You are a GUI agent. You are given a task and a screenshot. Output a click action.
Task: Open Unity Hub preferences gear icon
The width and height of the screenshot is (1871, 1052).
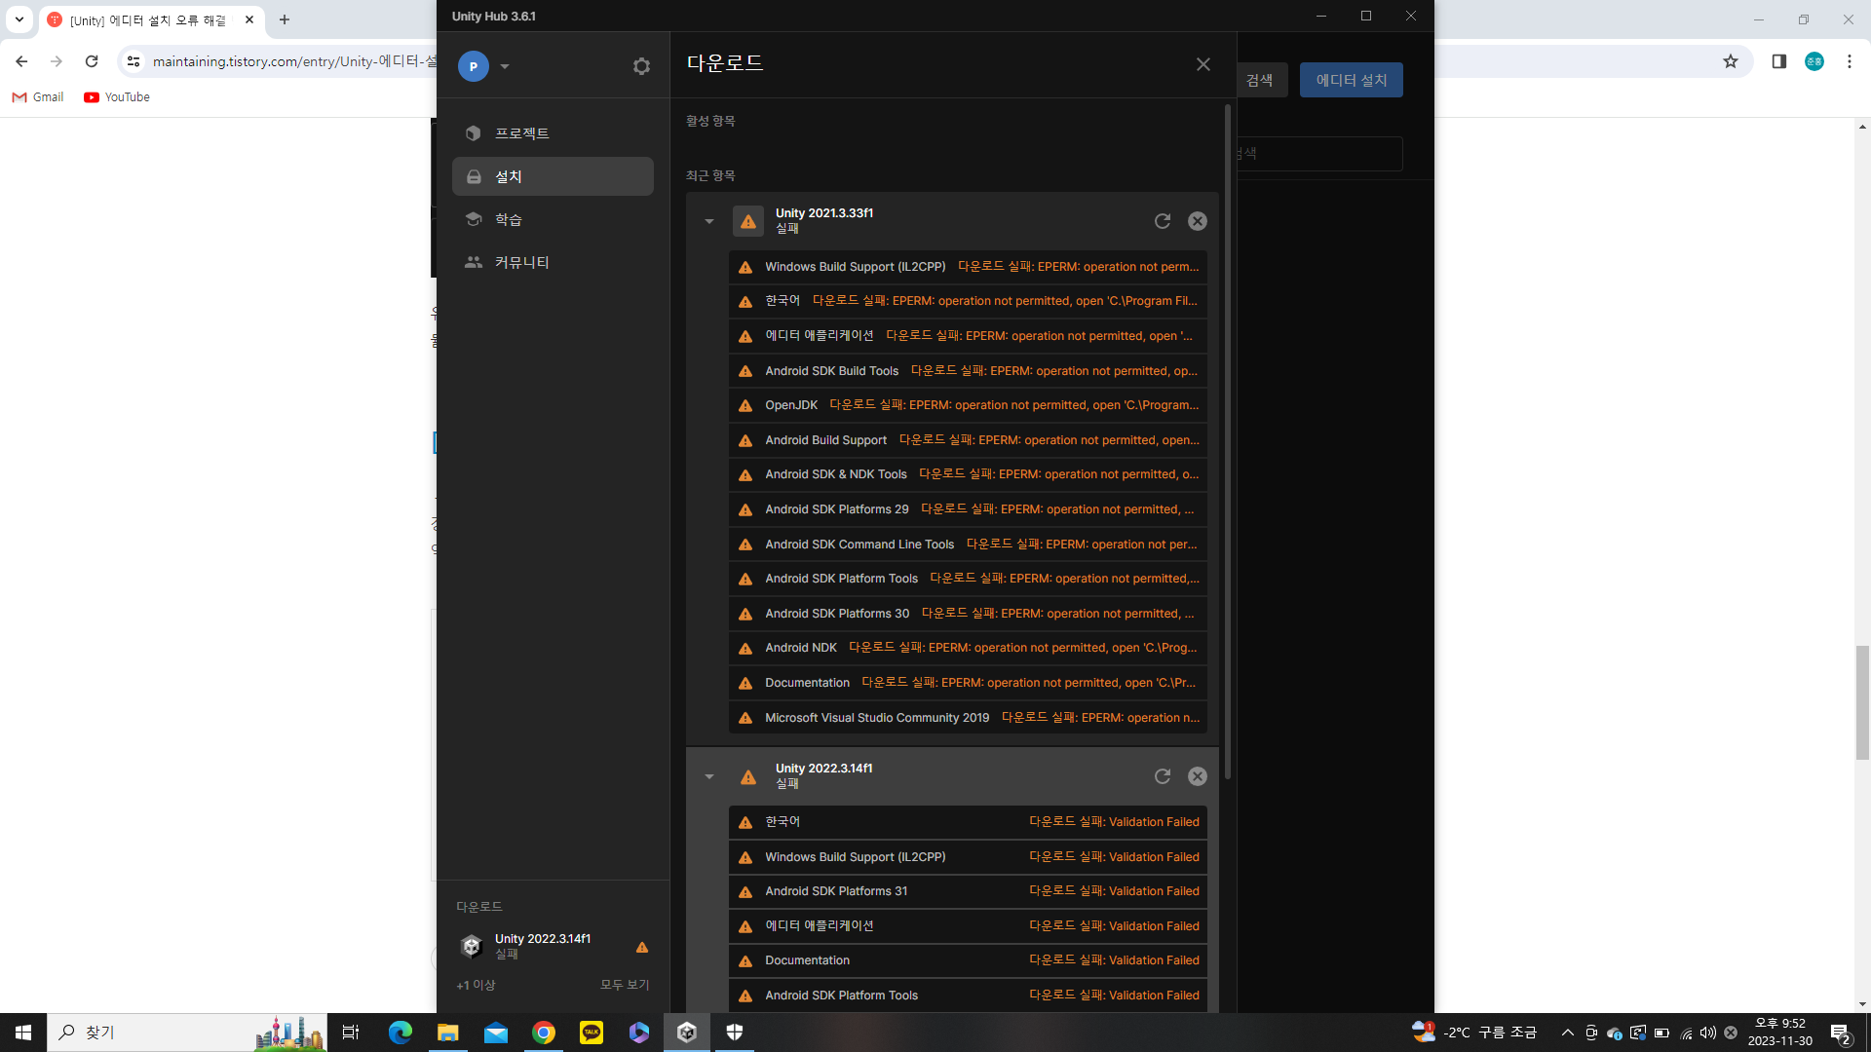click(641, 66)
